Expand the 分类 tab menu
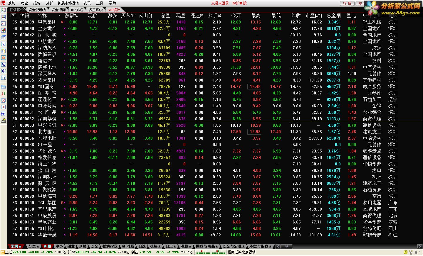The width and height of the screenshot is (423, 256). click(x=34, y=246)
